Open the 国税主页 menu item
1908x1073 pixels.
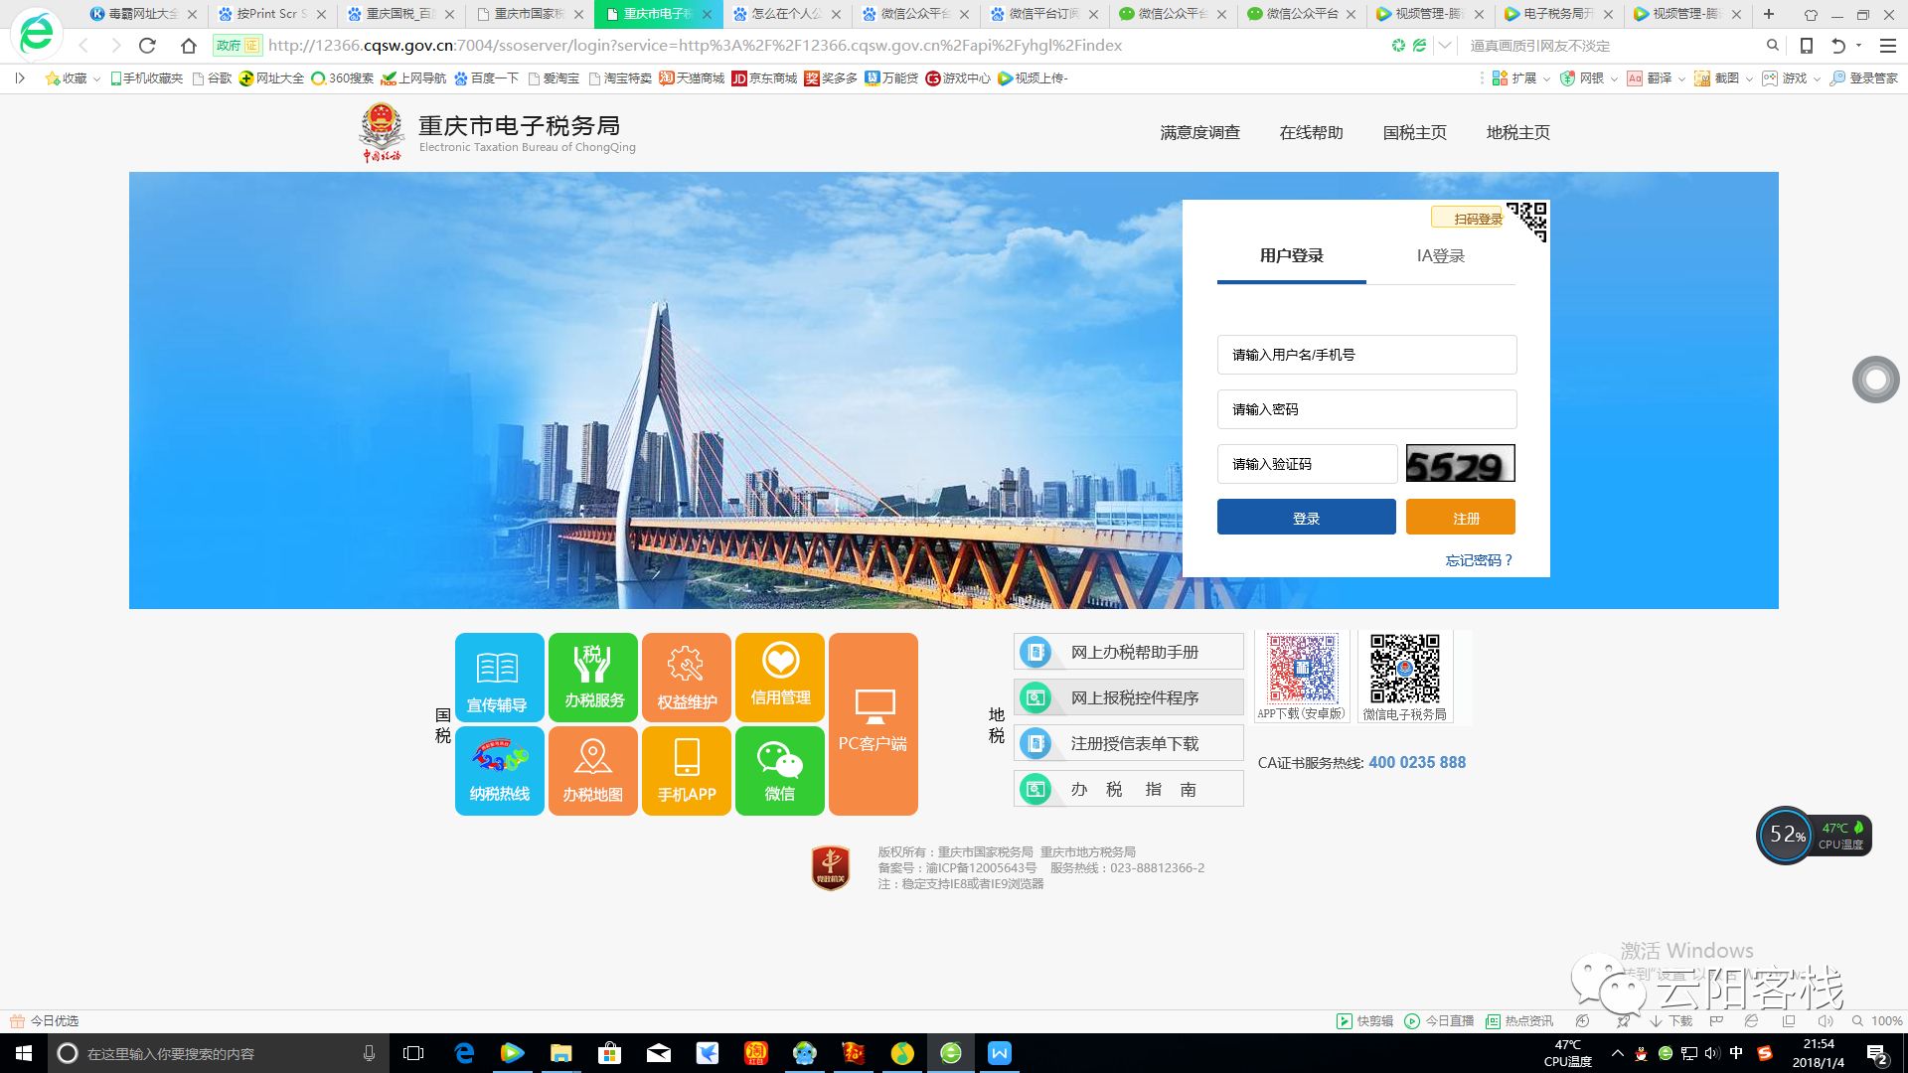pyautogui.click(x=1413, y=132)
